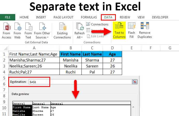Open the DEVELOPER tab
179x116 pixels.
[x=160, y=17]
